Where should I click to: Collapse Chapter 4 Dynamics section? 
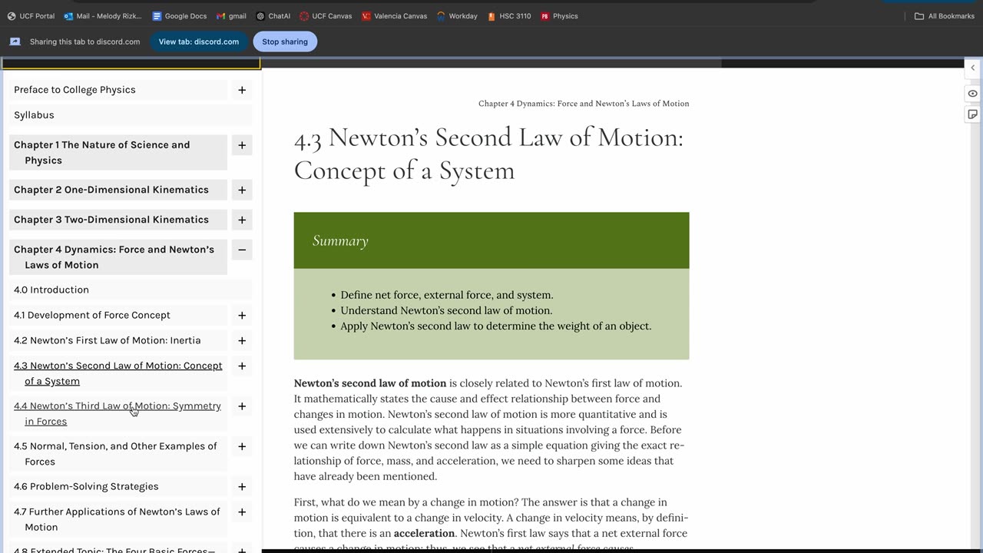point(242,250)
